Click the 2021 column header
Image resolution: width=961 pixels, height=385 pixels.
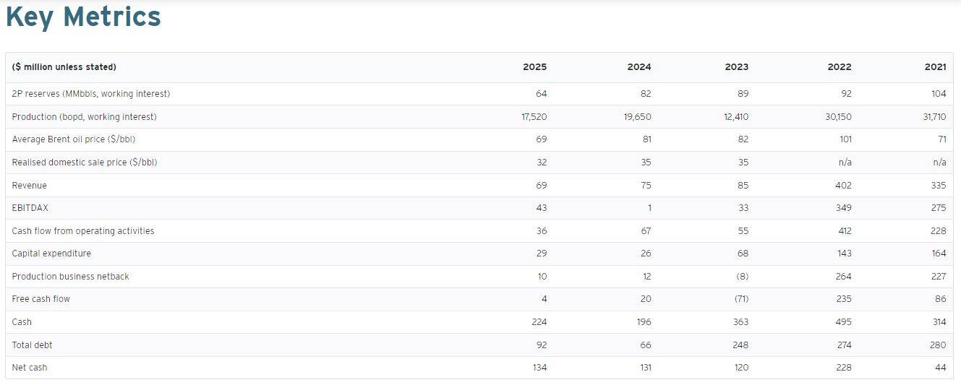click(x=935, y=67)
